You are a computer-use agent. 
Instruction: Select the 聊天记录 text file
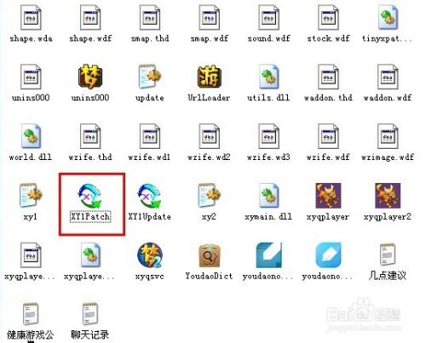(x=90, y=314)
